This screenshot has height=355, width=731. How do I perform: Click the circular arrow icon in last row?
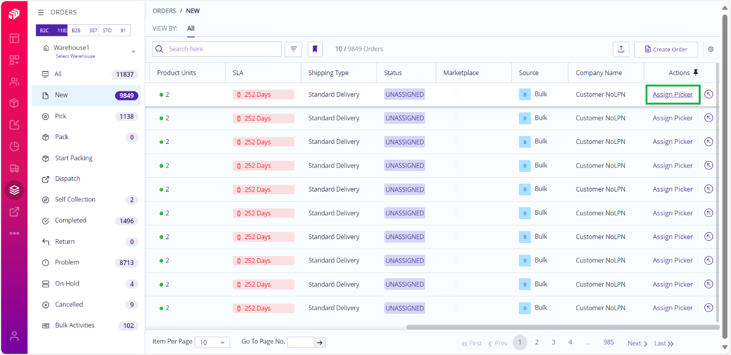pyautogui.click(x=709, y=307)
